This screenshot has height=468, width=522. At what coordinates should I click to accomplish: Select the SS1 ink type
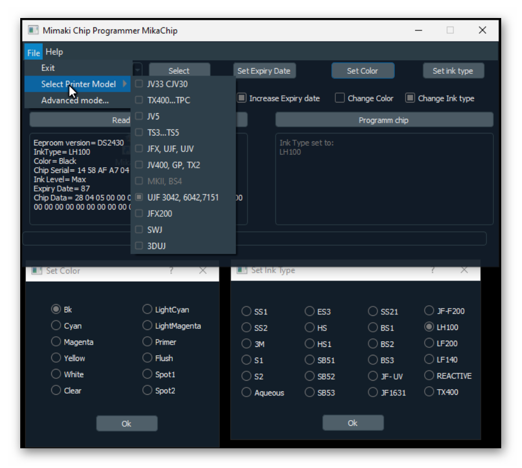click(x=246, y=311)
